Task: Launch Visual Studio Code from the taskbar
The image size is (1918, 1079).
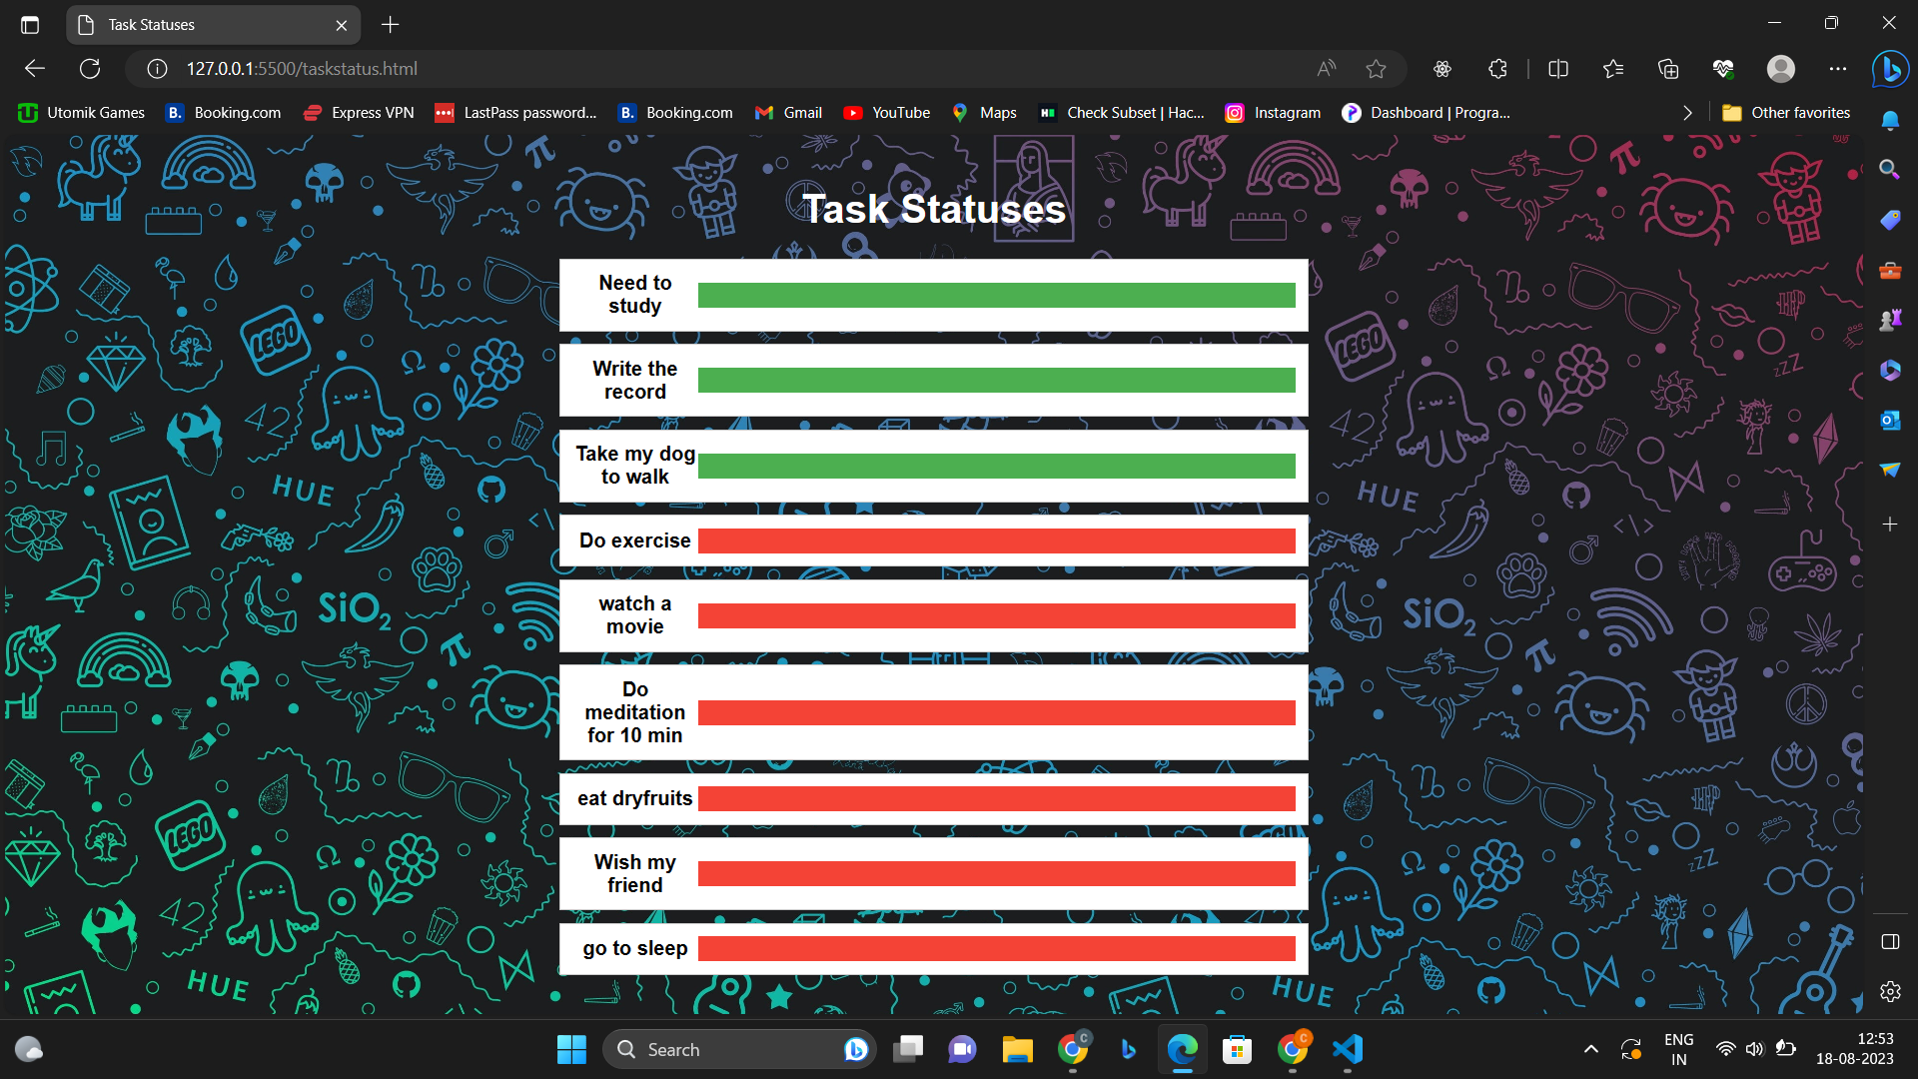Action: click(1348, 1049)
